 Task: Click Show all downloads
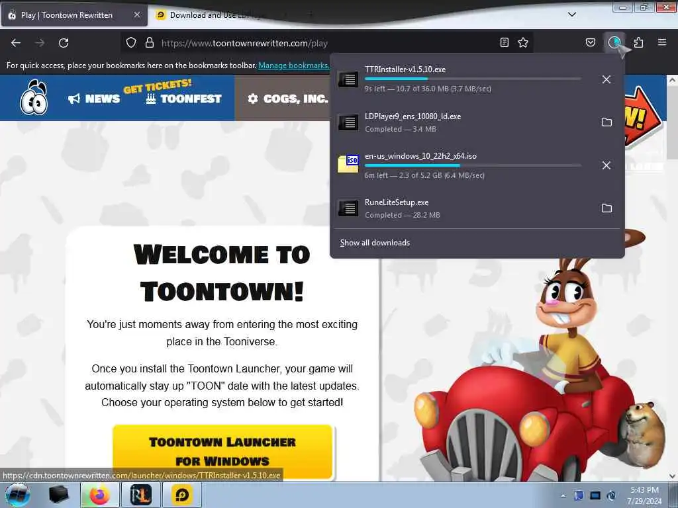click(375, 243)
